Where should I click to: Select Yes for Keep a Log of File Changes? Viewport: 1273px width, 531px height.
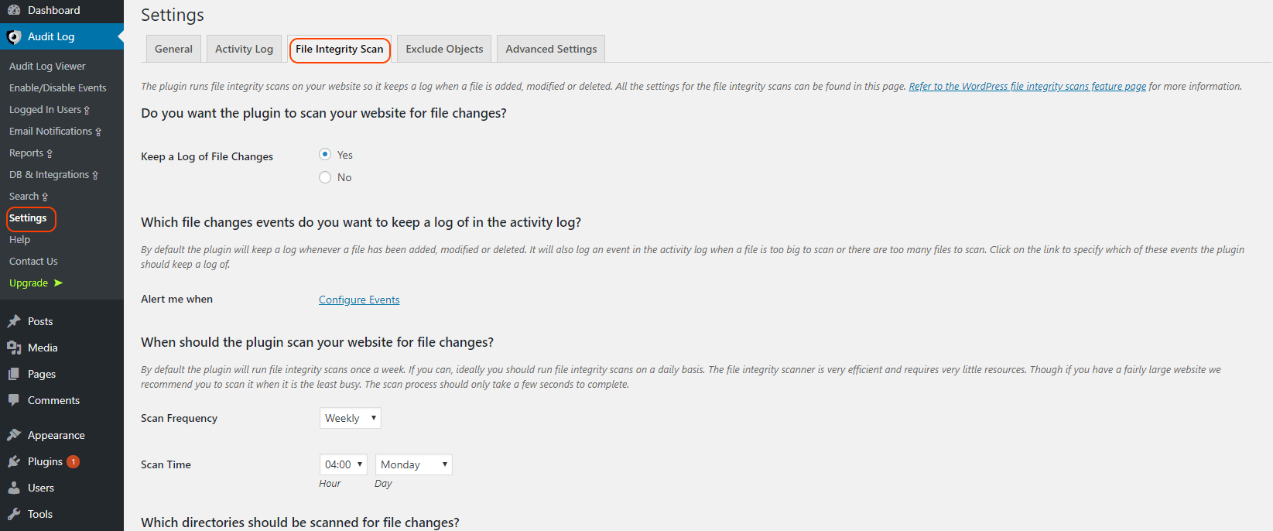(x=325, y=154)
